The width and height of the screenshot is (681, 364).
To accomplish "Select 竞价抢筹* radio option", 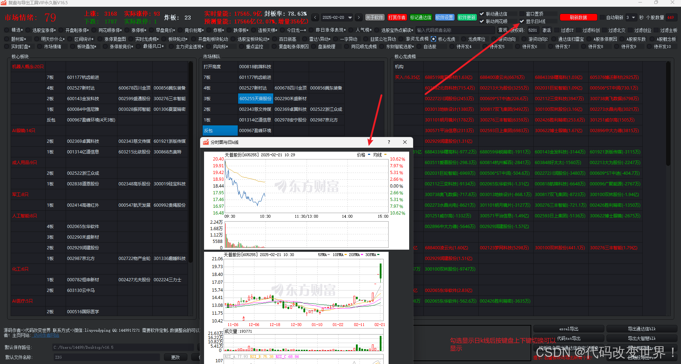I will pyautogui.click(x=180, y=30).
